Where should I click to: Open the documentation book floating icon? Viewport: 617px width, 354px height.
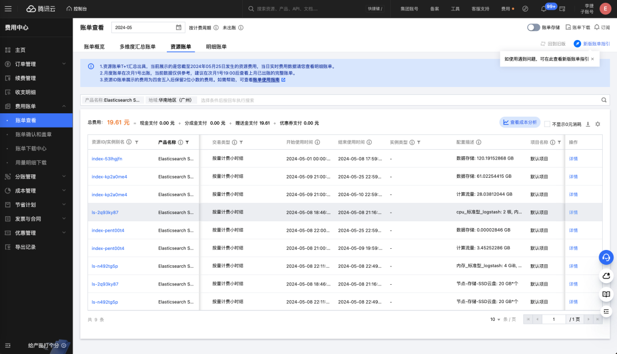click(606, 294)
